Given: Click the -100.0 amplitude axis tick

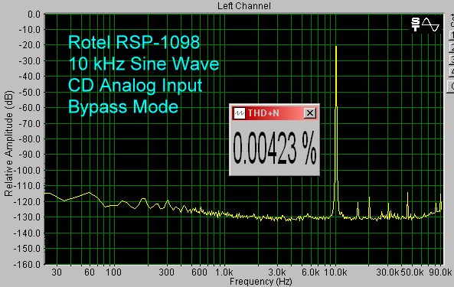Looking at the screenshot, I should pyautogui.click(x=28, y=171).
